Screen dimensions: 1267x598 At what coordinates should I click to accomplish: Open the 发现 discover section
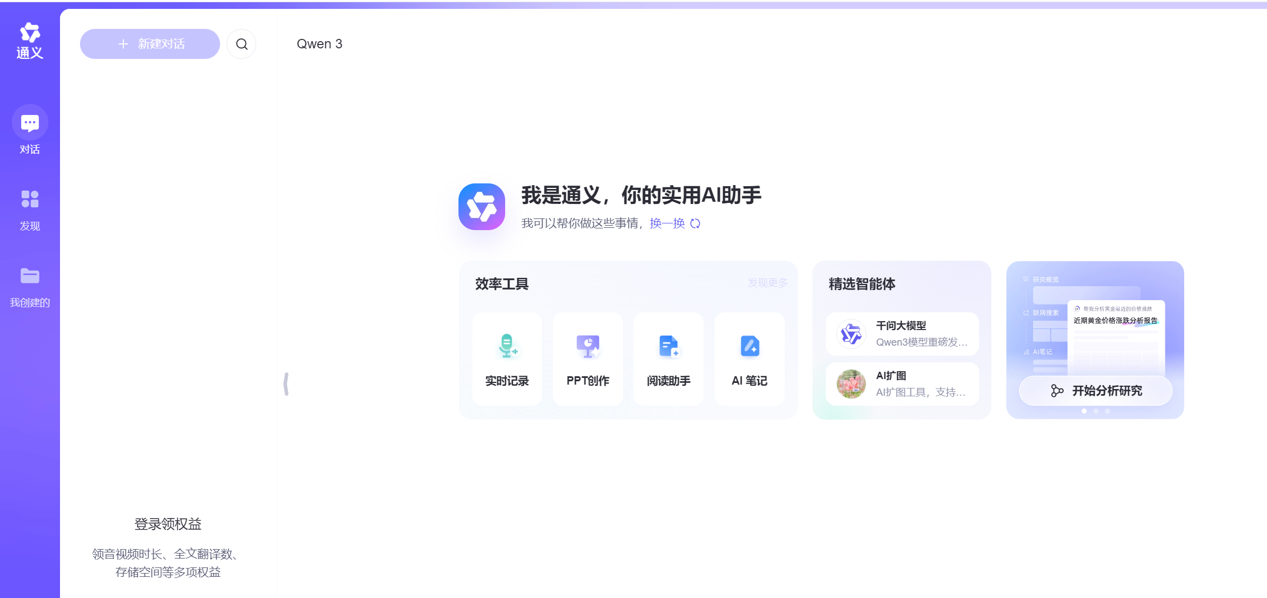point(30,210)
